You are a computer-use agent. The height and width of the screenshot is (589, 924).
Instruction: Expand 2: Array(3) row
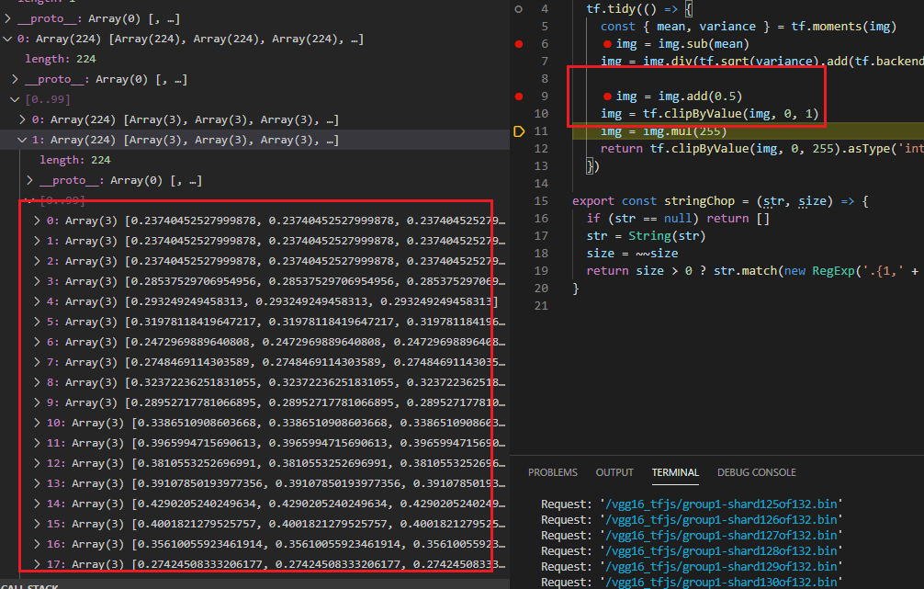pyautogui.click(x=37, y=261)
